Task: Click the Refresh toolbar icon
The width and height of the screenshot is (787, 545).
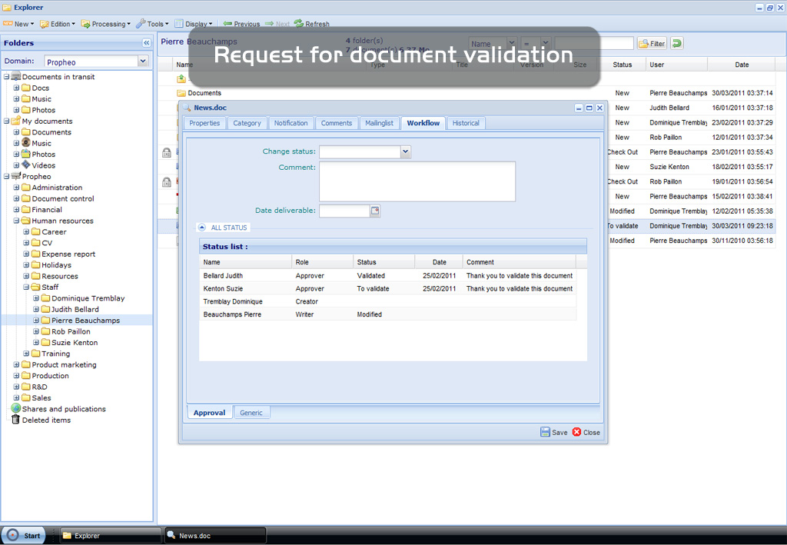Action: 298,24
